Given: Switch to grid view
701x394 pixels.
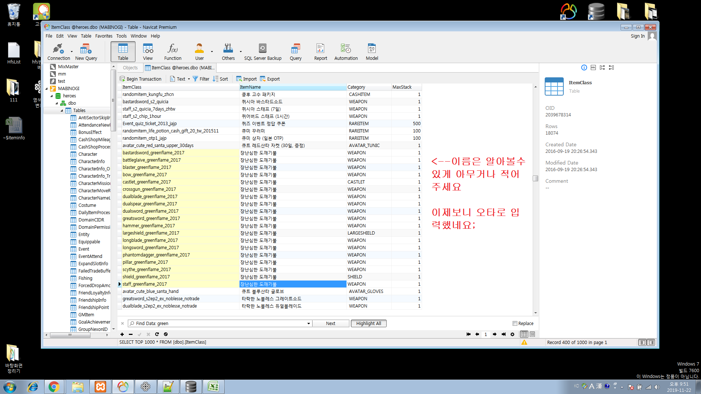Looking at the screenshot, I should (x=524, y=334).
